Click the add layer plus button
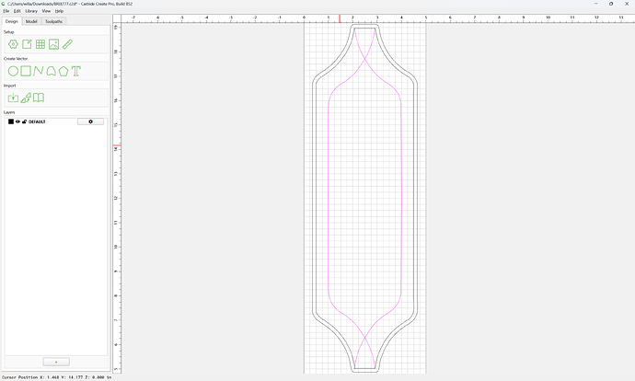The height and width of the screenshot is (381, 635). coord(56,362)
